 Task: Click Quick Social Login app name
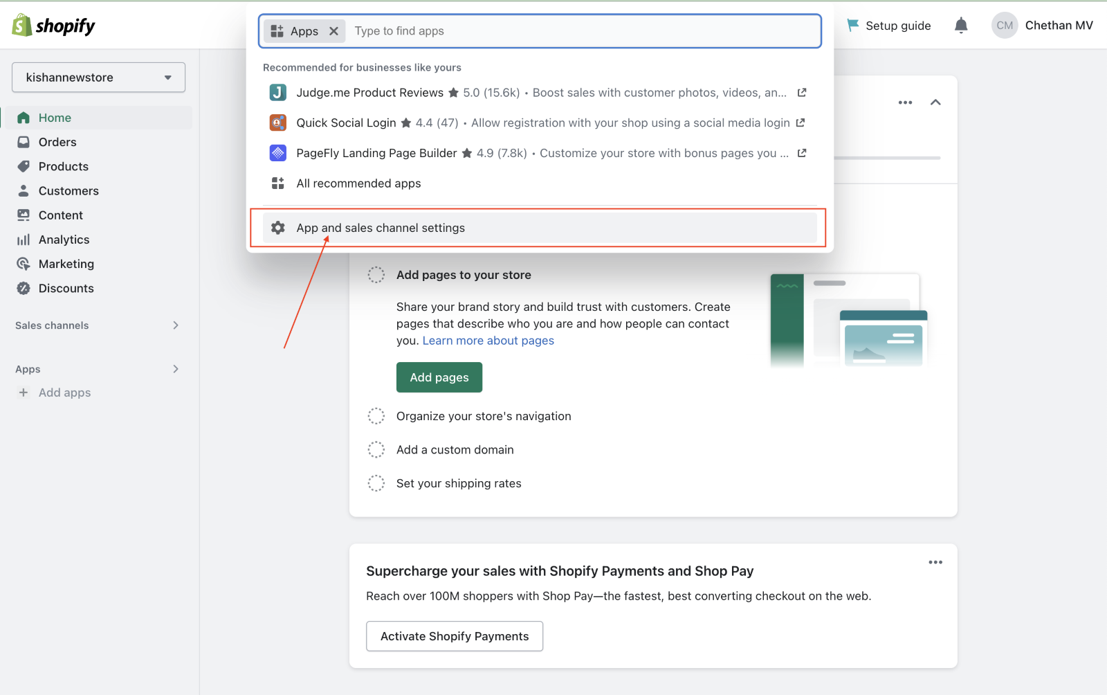click(x=346, y=123)
